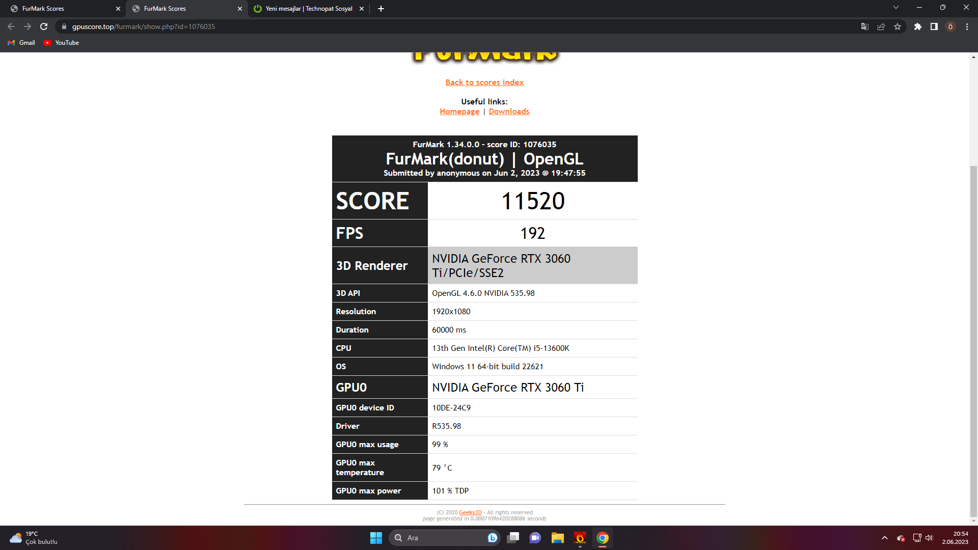Open a new browser tab
This screenshot has width=978, height=550.
[x=381, y=9]
